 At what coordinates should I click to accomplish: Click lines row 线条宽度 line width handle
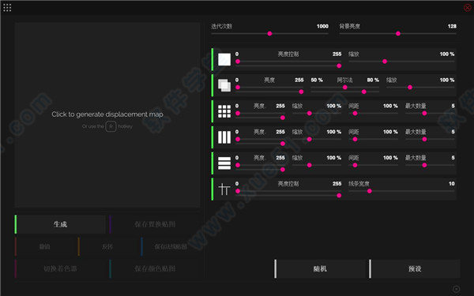[370, 191]
